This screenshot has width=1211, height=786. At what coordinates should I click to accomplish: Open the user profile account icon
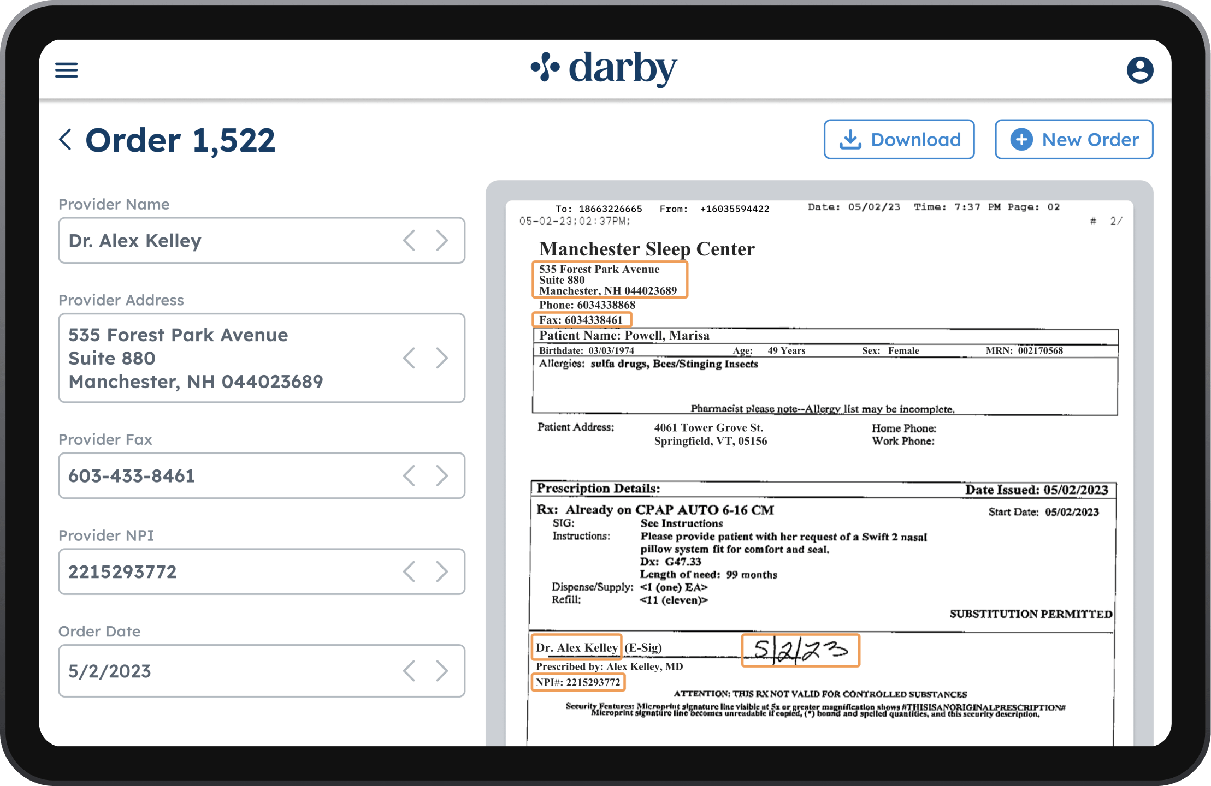[x=1141, y=69]
